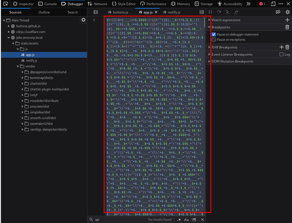Expand vanillajs-datepicker/dist/js folder
Viewport: 292px width, 223px height.
tap(22, 129)
